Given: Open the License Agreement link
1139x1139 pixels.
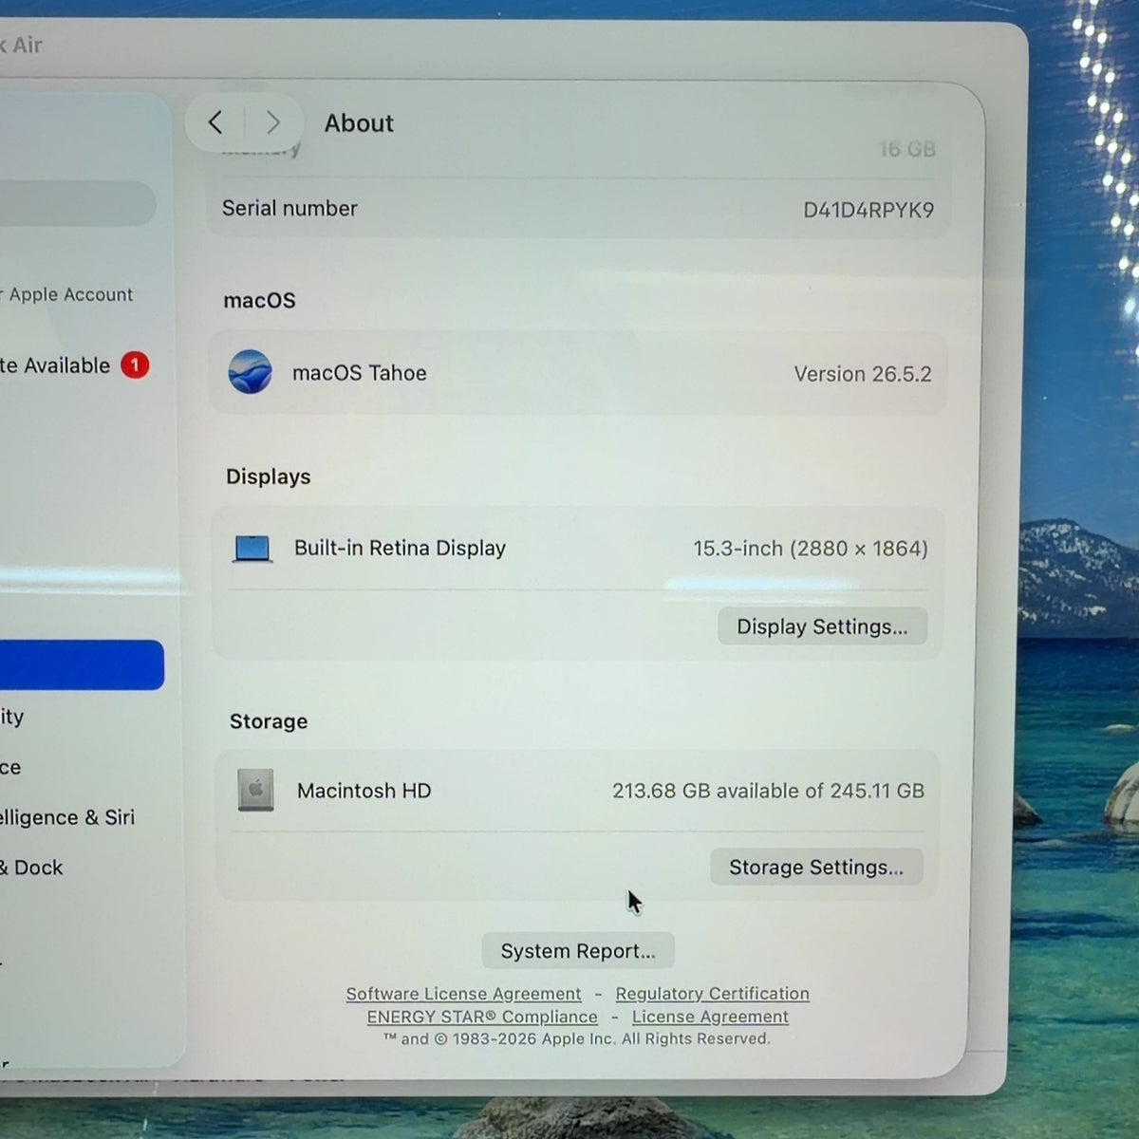Looking at the screenshot, I should coord(710,1017).
